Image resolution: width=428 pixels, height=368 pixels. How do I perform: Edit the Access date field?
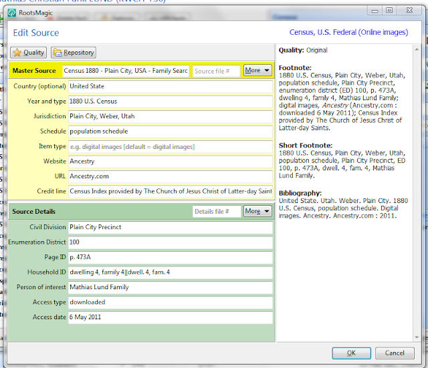coord(171,317)
